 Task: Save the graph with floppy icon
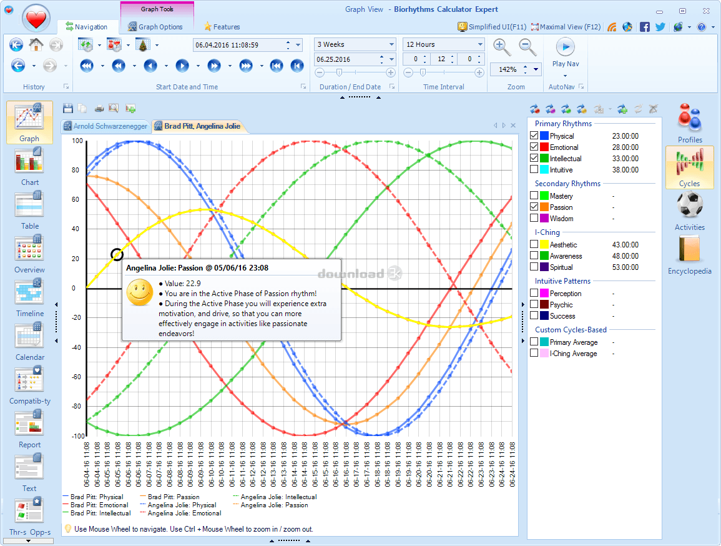click(68, 109)
